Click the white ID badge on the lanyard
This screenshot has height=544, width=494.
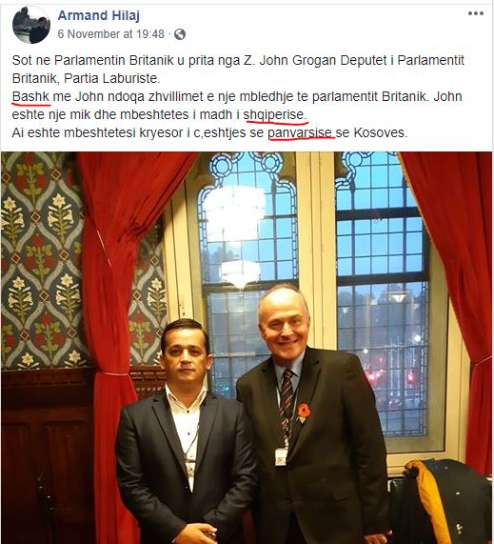(281, 456)
